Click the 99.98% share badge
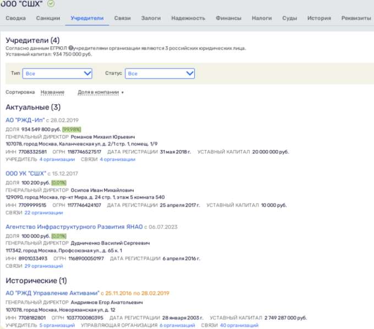The image size is (374, 329). pyautogui.click(x=71, y=130)
